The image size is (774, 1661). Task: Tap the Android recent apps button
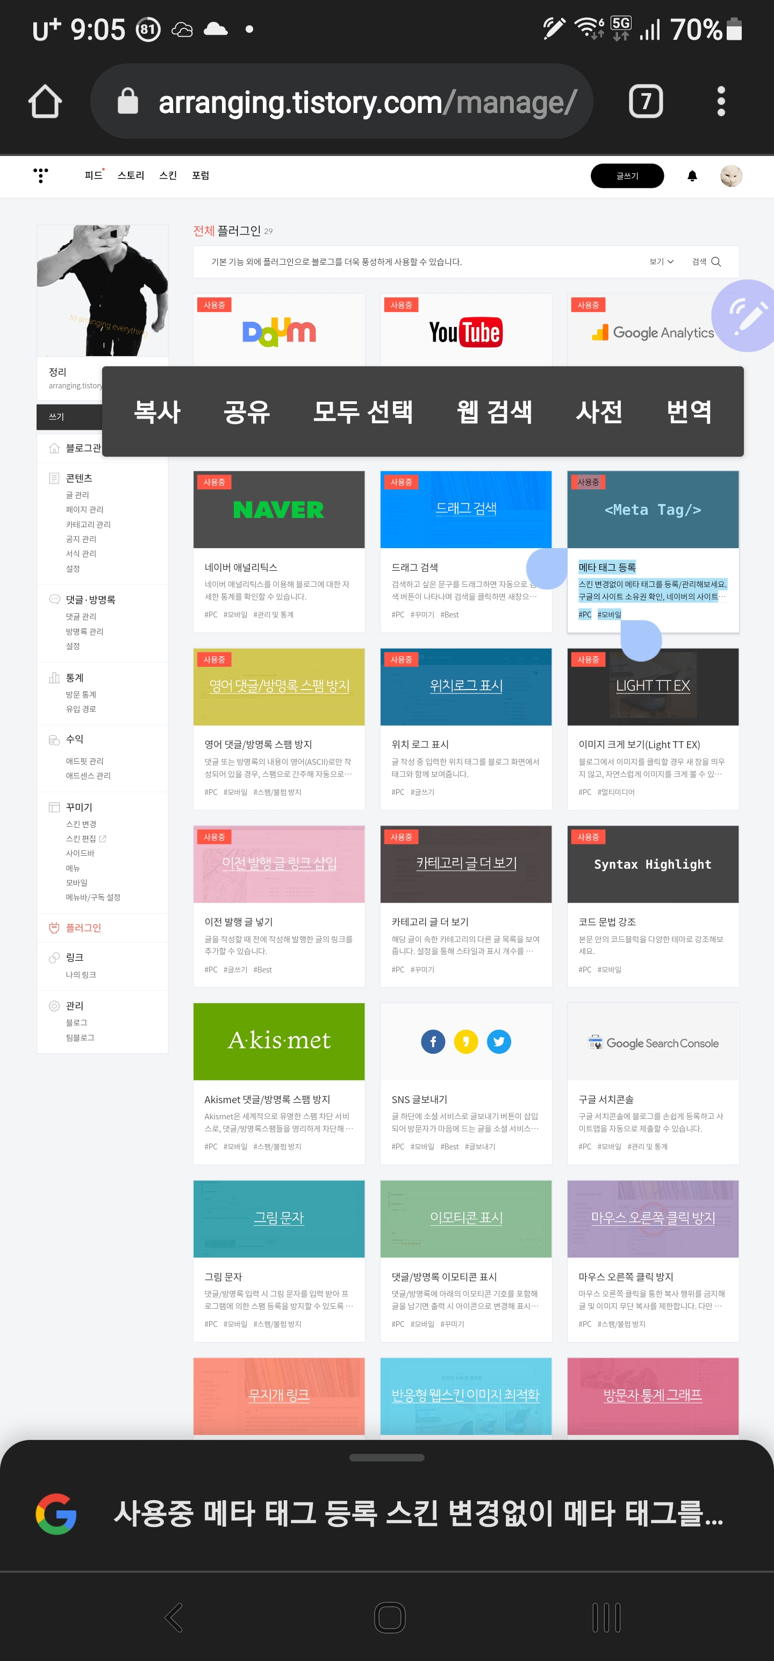coord(606,1617)
